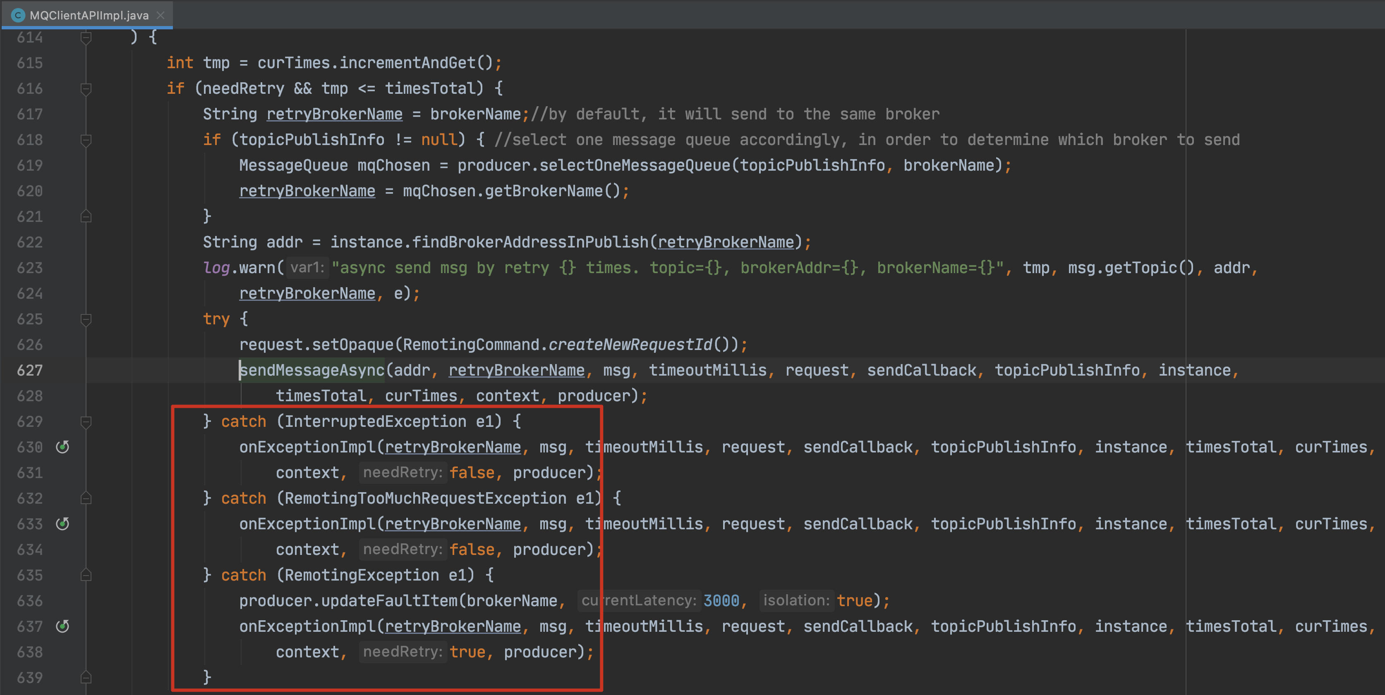The image size is (1385, 695).
Task: Click the recursive call gutter icon at line 633
Action: point(63,524)
